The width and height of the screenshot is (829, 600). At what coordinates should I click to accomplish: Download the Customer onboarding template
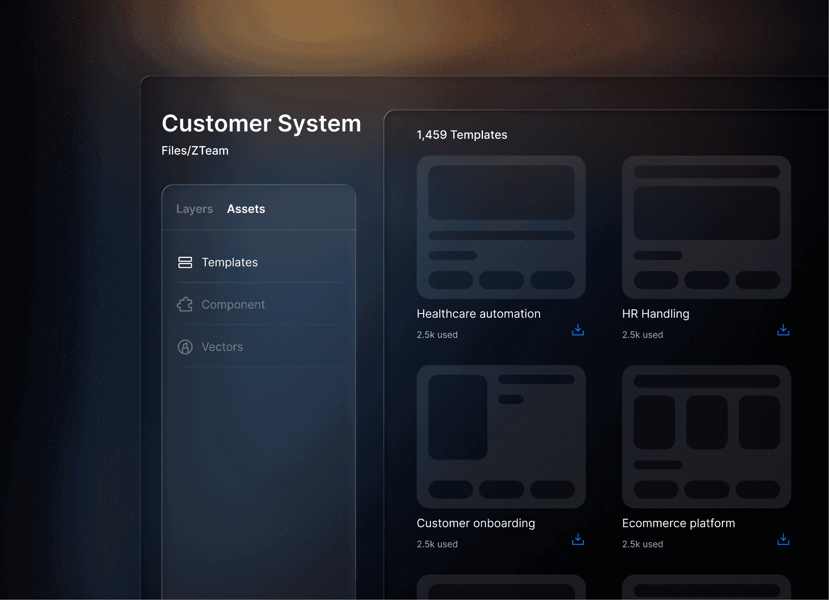pyautogui.click(x=578, y=539)
